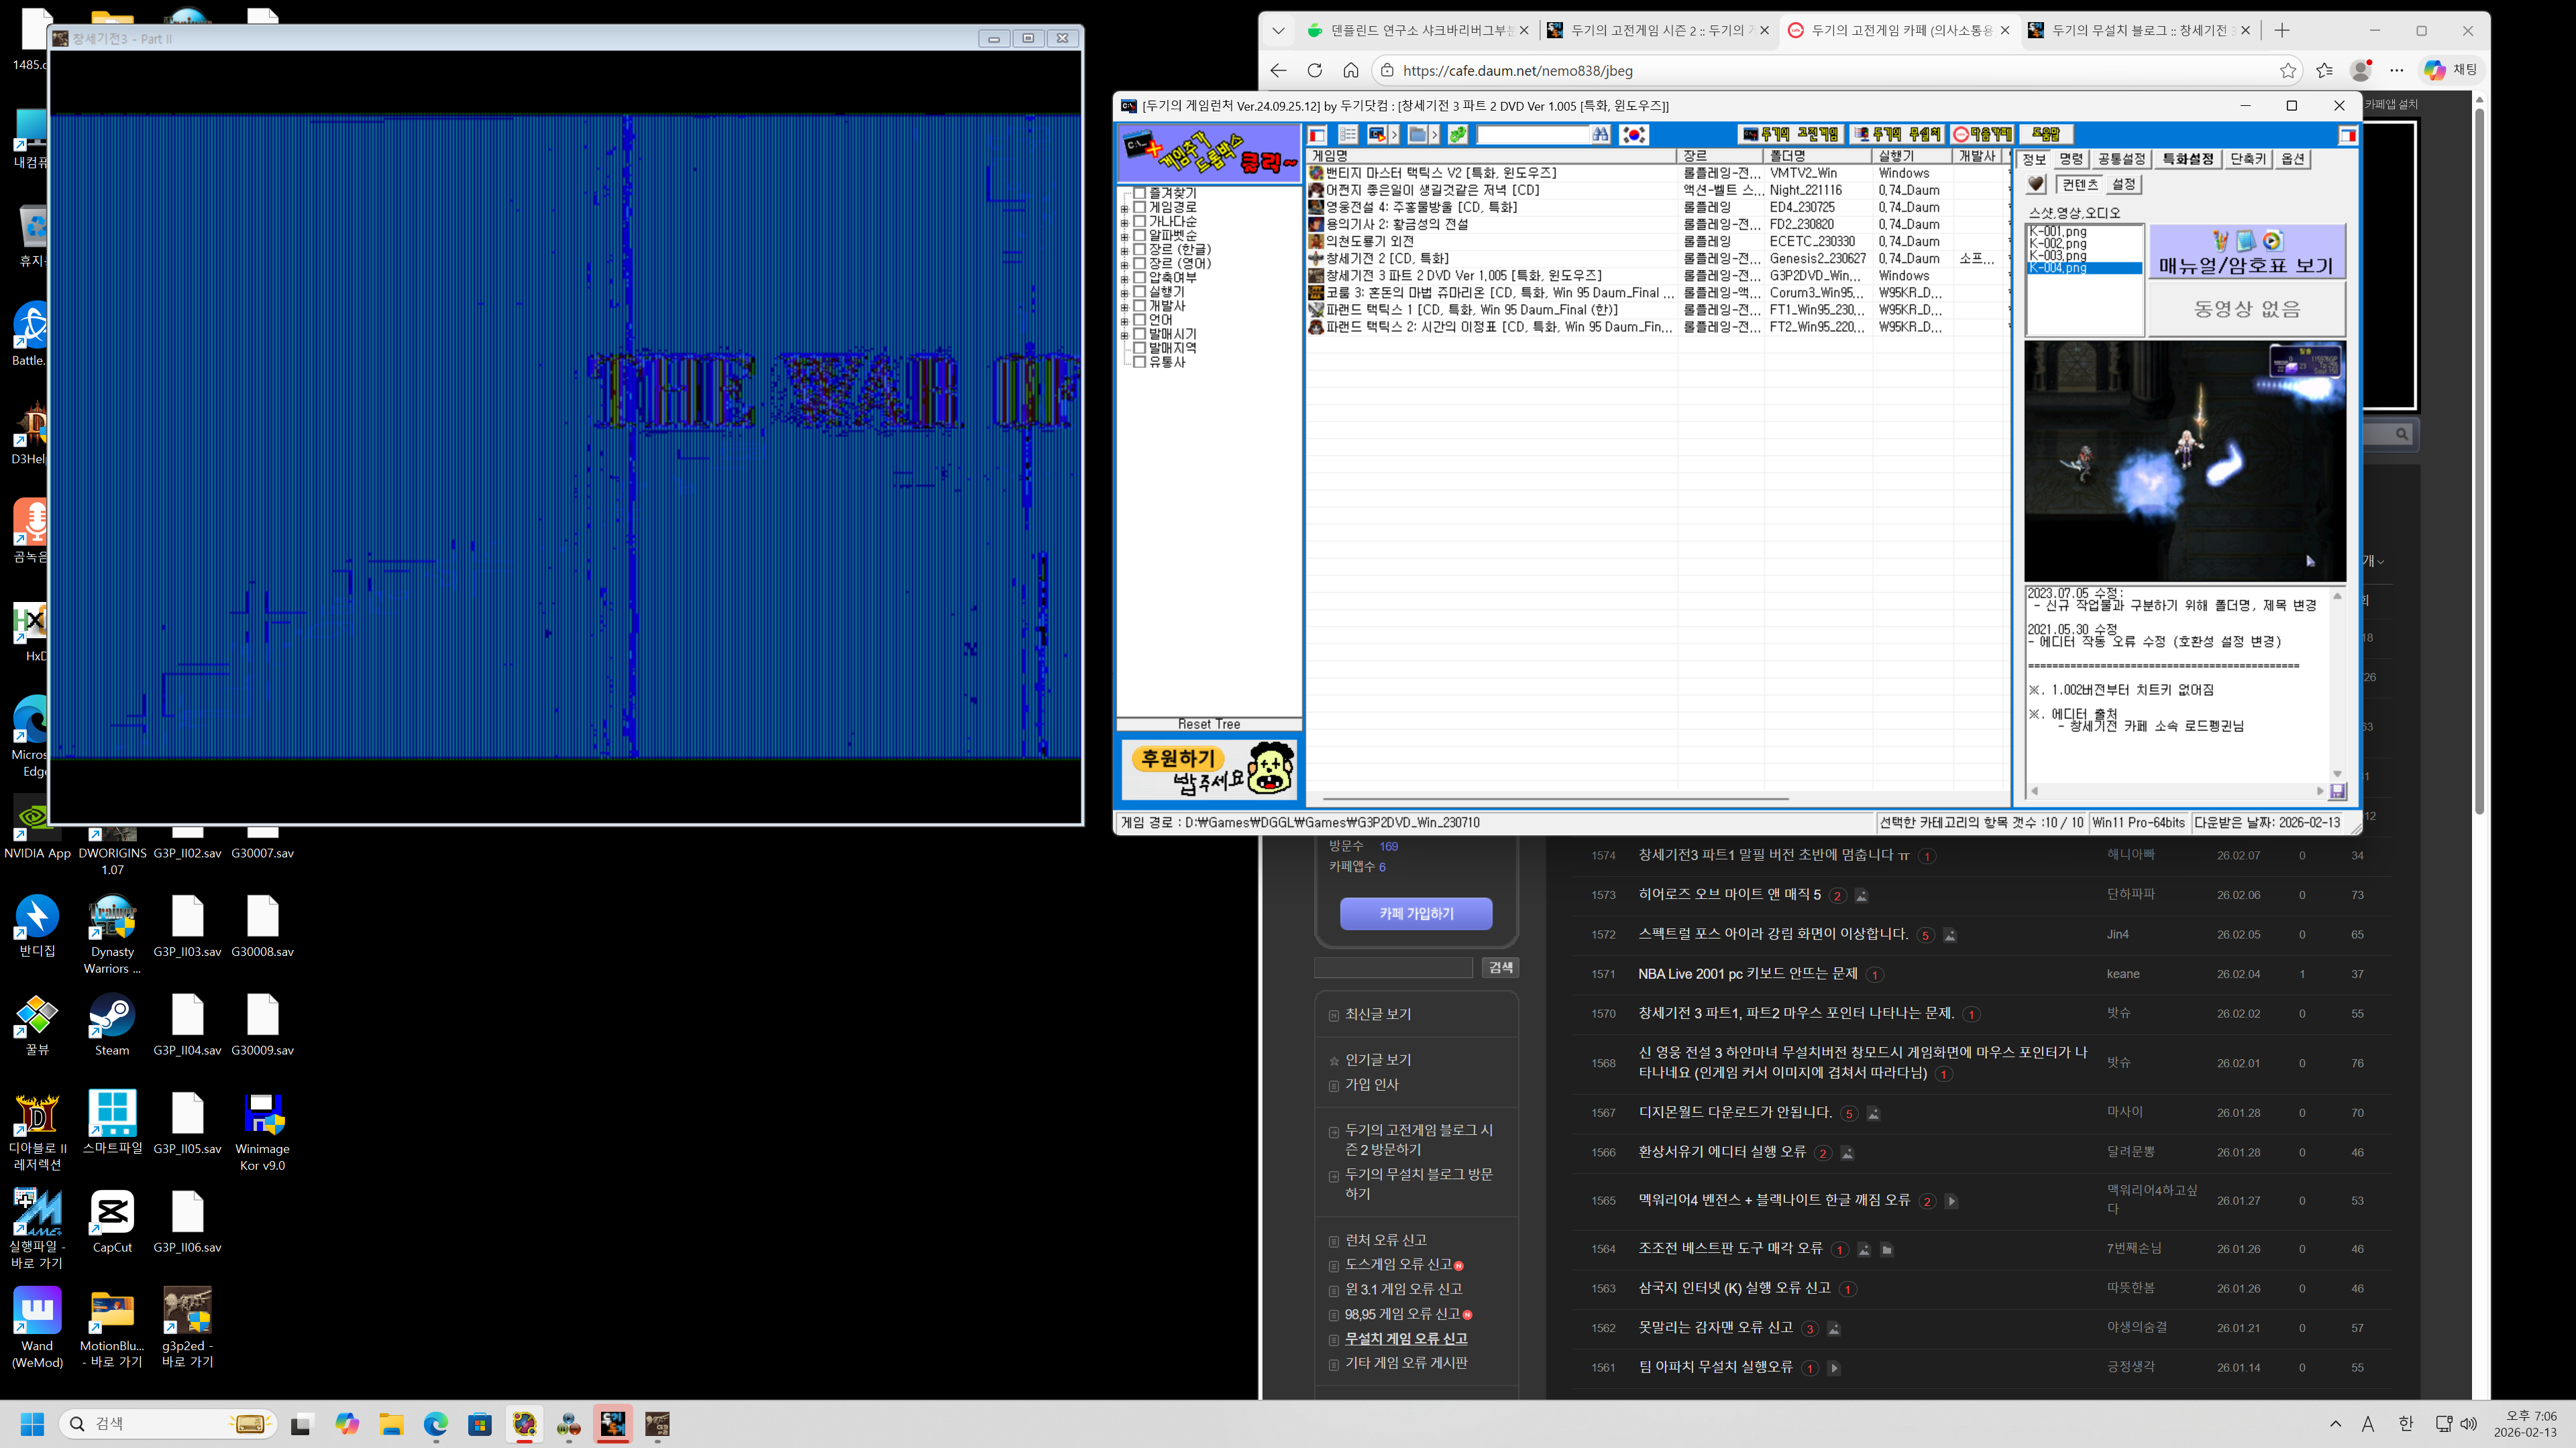Click 매뉴얼/암호표 보기 button
2576x1448 pixels.
click(x=2246, y=252)
